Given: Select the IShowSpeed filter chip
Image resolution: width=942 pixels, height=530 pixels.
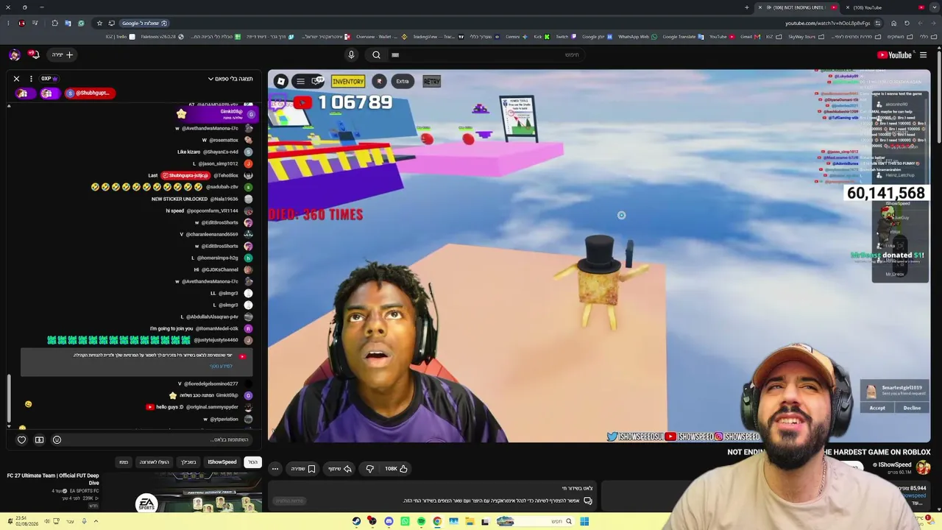Looking at the screenshot, I should click(x=222, y=462).
